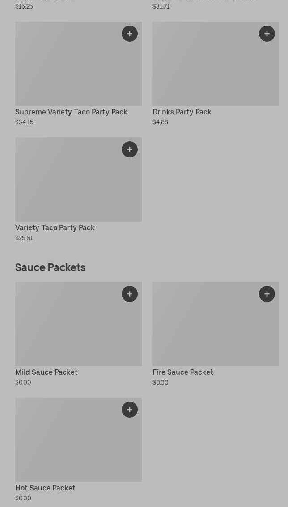288x507 pixels.
Task: Click the Mild Sauce Packet title
Action: pos(47,372)
